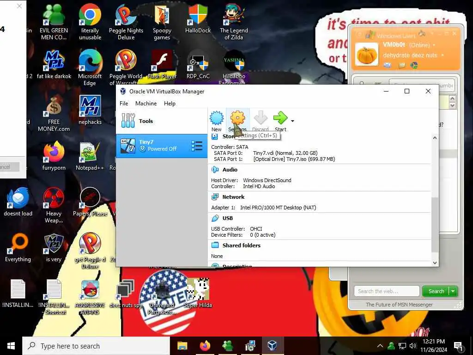Open the Everything search desktop shortcut
This screenshot has height=355, width=473.
(x=18, y=248)
